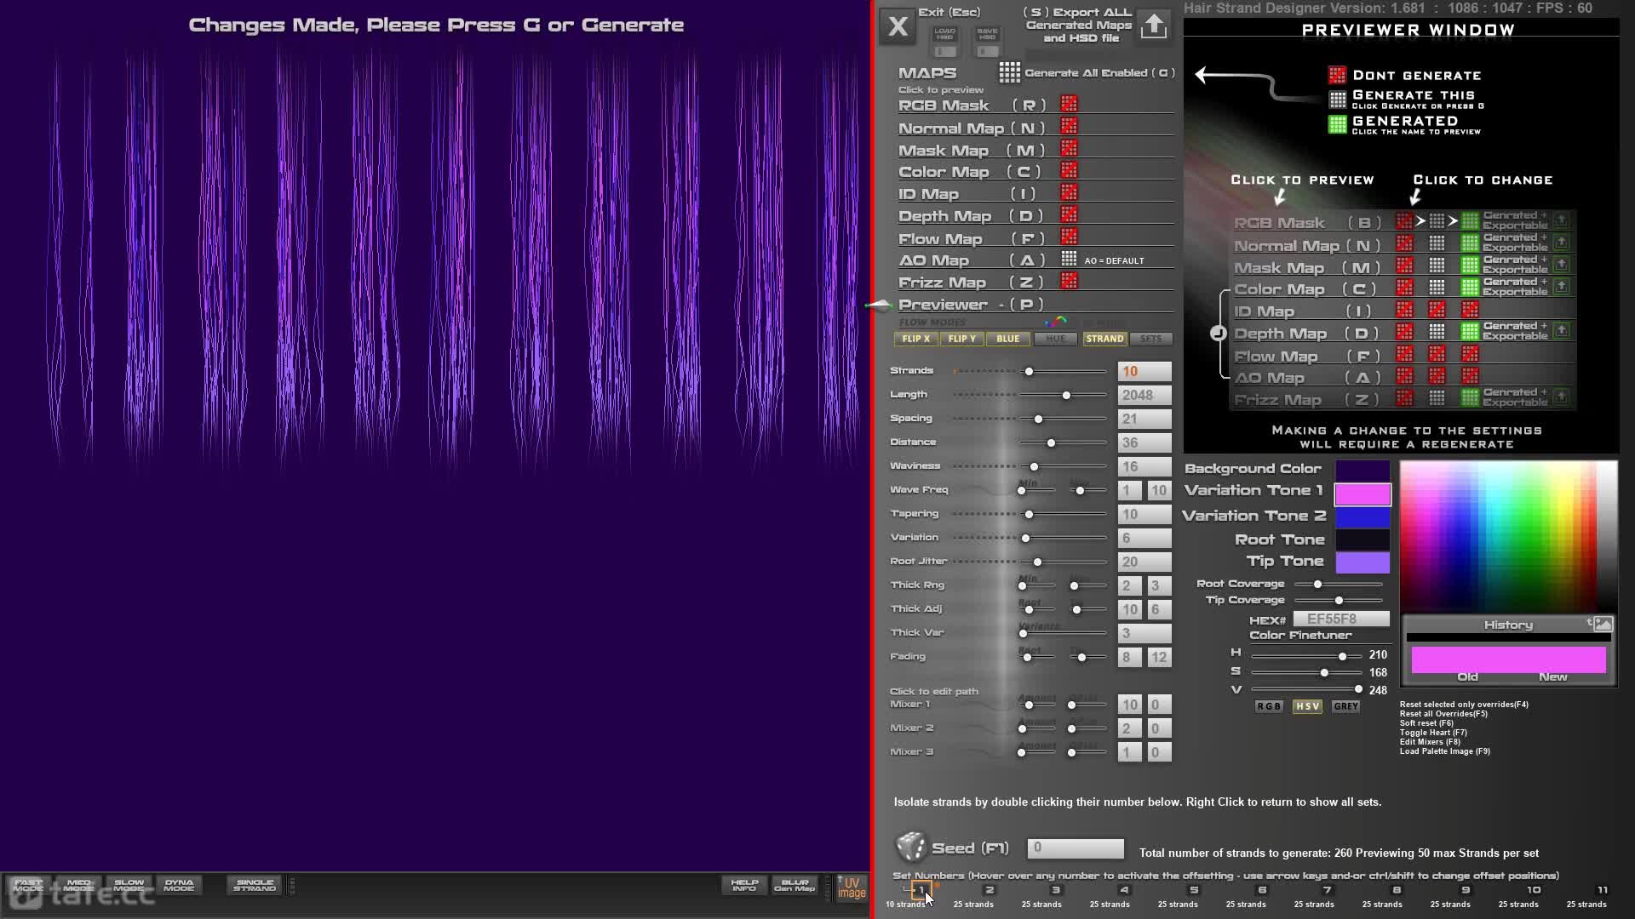
Task: Toggle the Flow Map generate state icon
Action: pyautogui.click(x=1069, y=237)
